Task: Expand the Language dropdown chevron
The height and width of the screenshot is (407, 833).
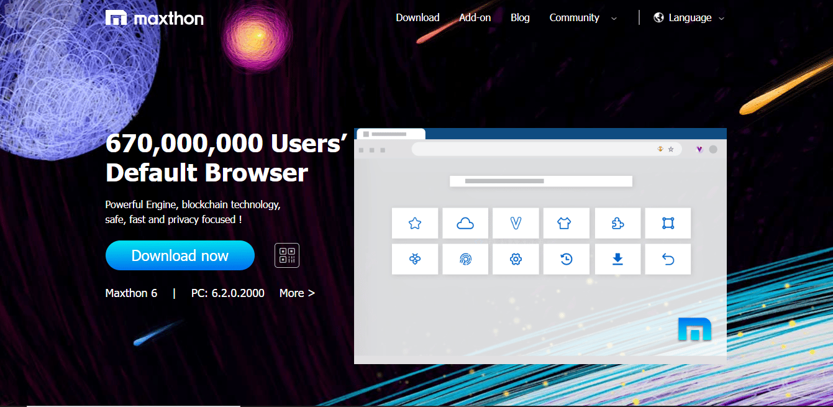Action: point(721,19)
